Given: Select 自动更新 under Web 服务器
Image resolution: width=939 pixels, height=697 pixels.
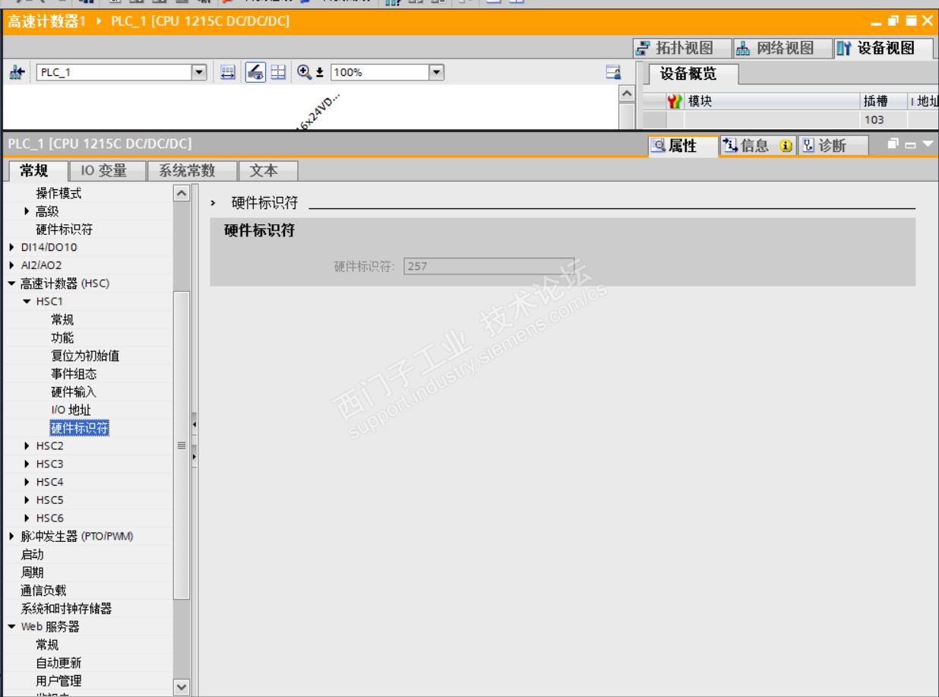Looking at the screenshot, I should tap(58, 663).
